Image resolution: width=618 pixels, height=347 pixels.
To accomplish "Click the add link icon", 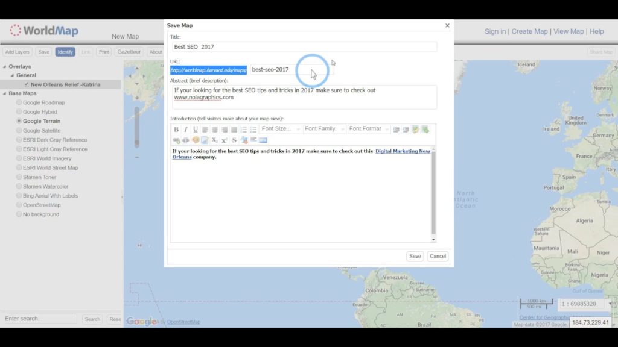I will click(x=176, y=140).
